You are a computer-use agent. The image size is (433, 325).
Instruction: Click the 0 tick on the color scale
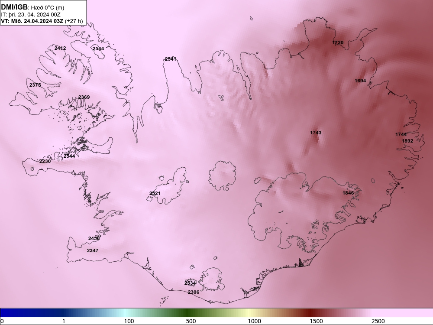tap(2, 321)
